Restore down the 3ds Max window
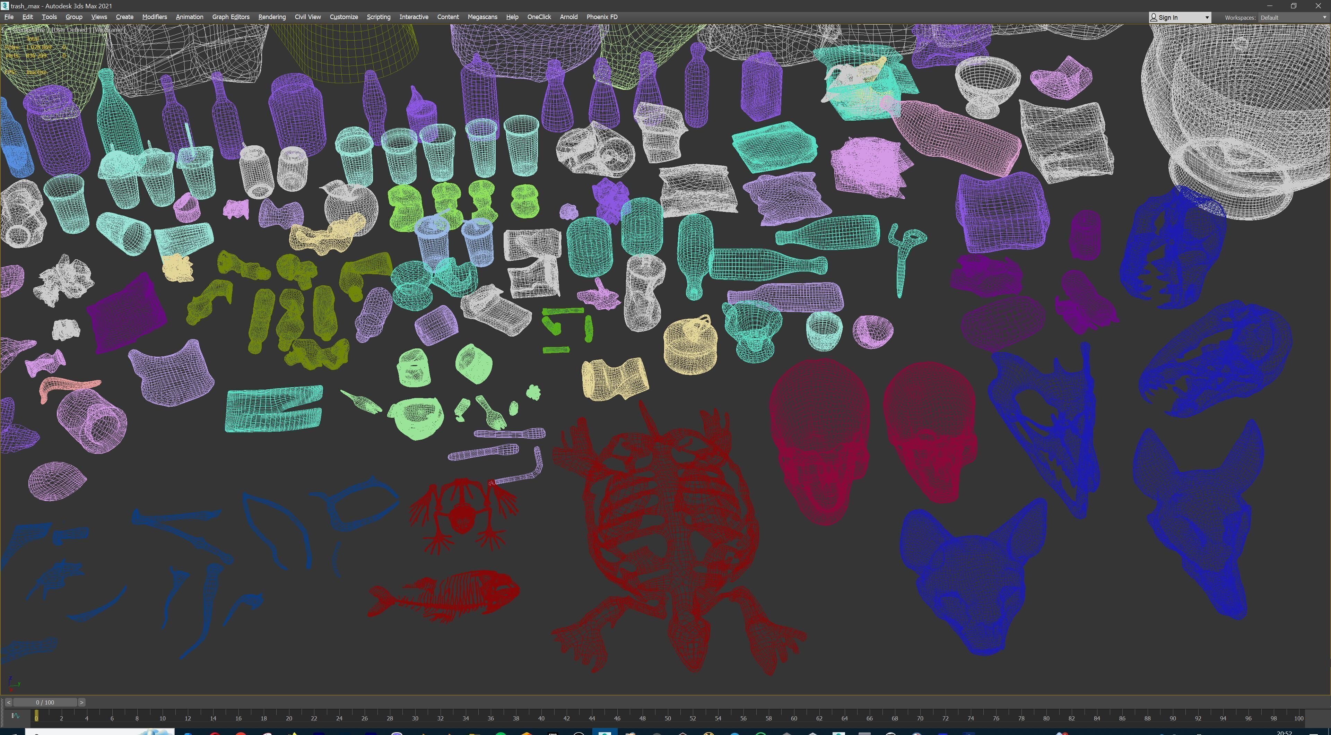 (x=1294, y=6)
